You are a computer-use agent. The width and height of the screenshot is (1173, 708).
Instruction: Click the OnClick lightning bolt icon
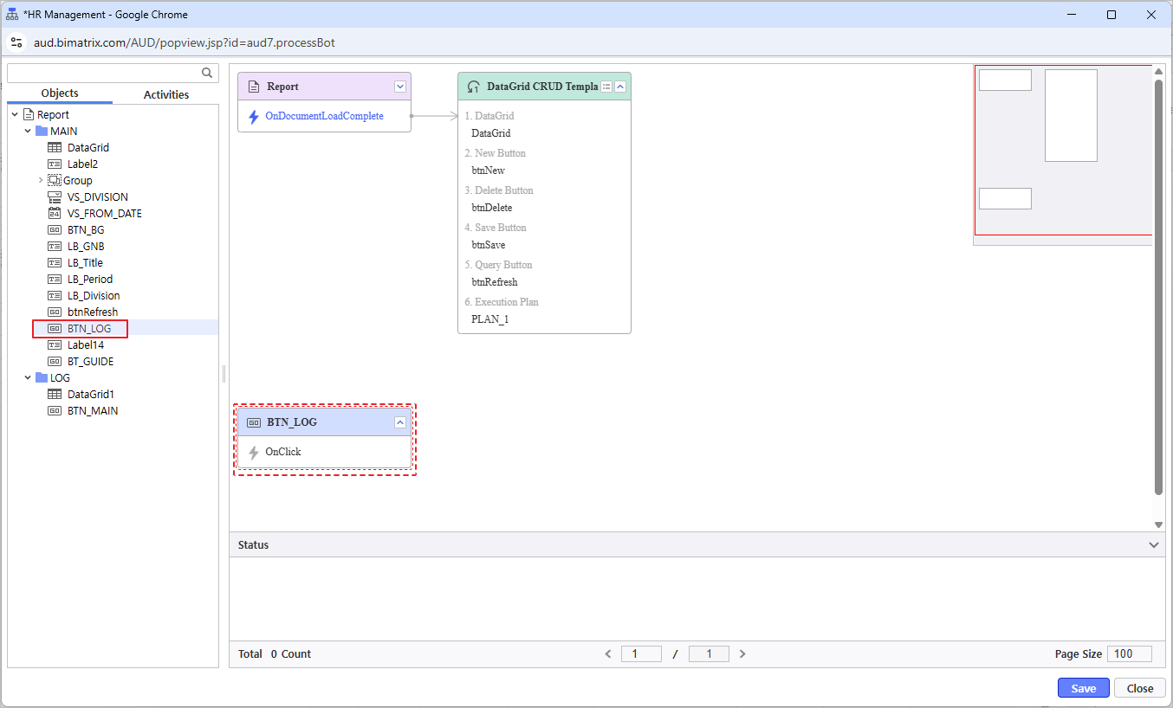tap(254, 453)
